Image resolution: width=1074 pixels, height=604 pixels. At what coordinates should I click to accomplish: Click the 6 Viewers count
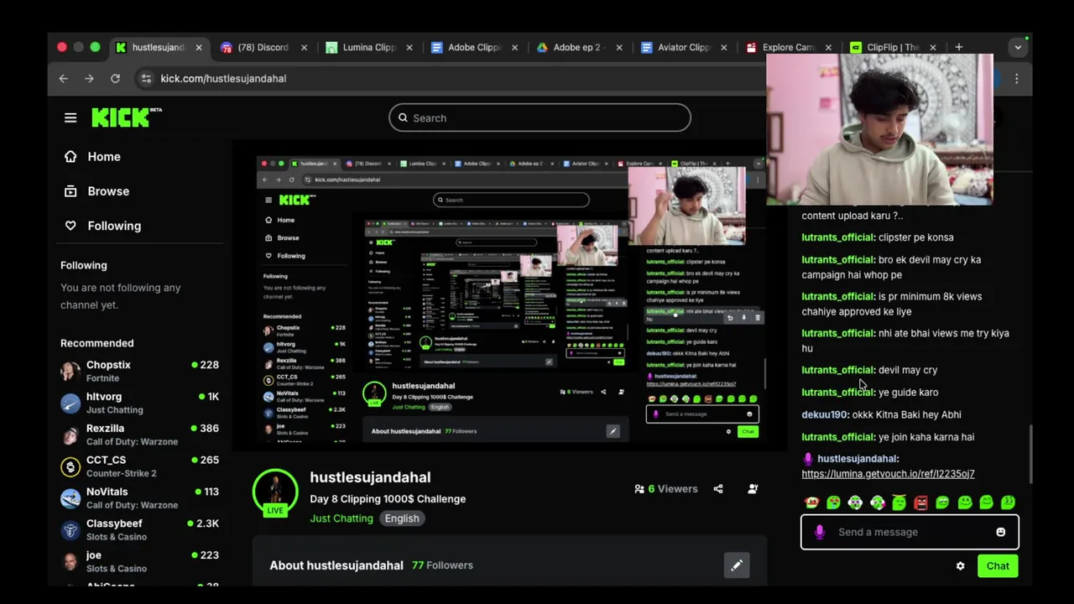coord(666,488)
